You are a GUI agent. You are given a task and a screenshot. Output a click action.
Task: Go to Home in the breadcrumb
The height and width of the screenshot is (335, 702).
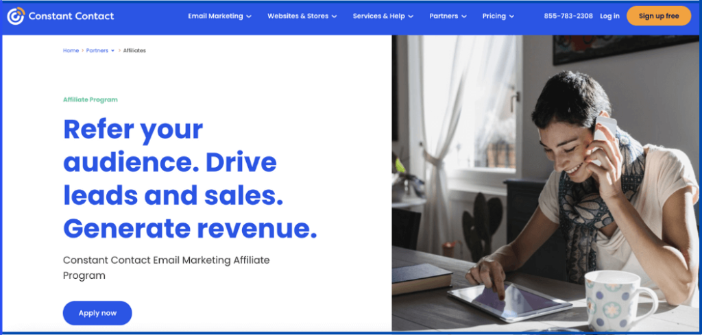71,51
